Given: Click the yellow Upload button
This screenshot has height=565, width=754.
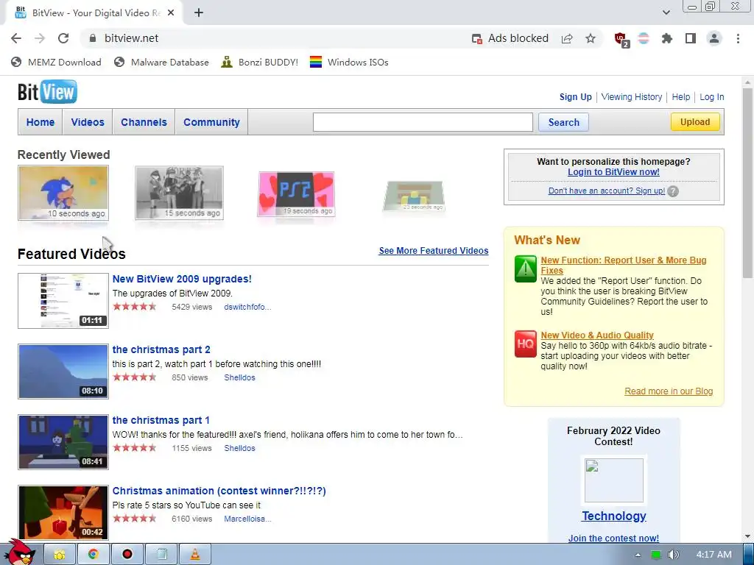Looking at the screenshot, I should 695,122.
